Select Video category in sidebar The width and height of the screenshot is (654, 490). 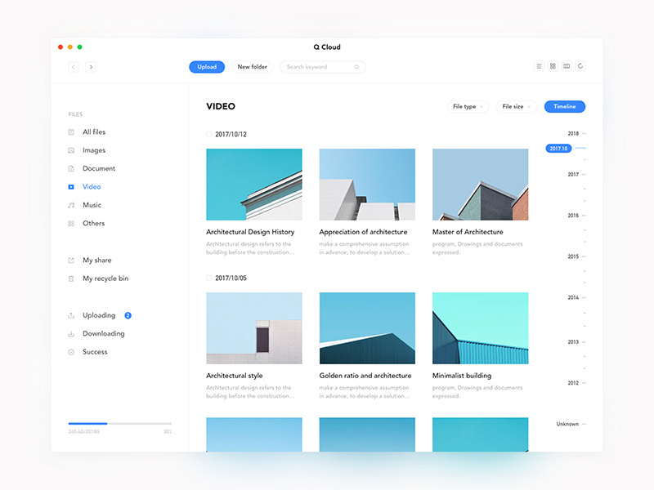click(x=92, y=187)
